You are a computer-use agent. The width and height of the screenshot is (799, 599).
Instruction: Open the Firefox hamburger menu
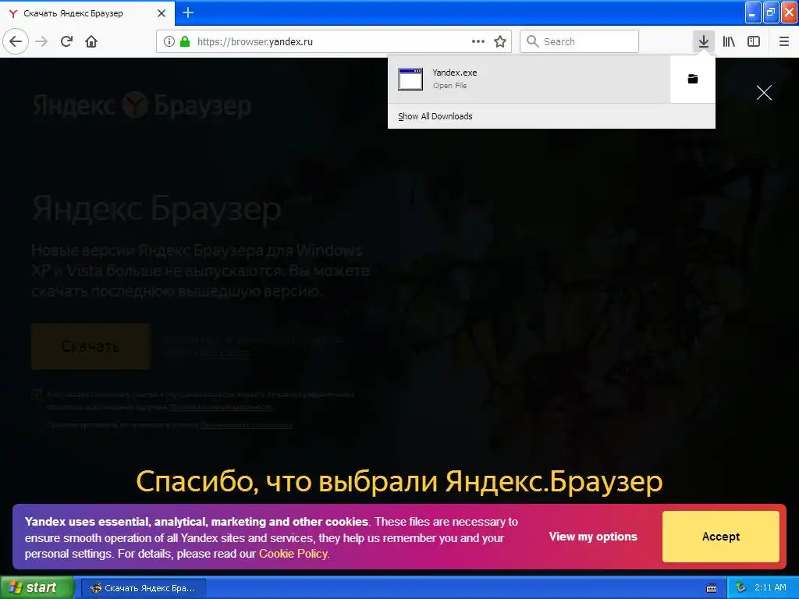pyautogui.click(x=784, y=41)
